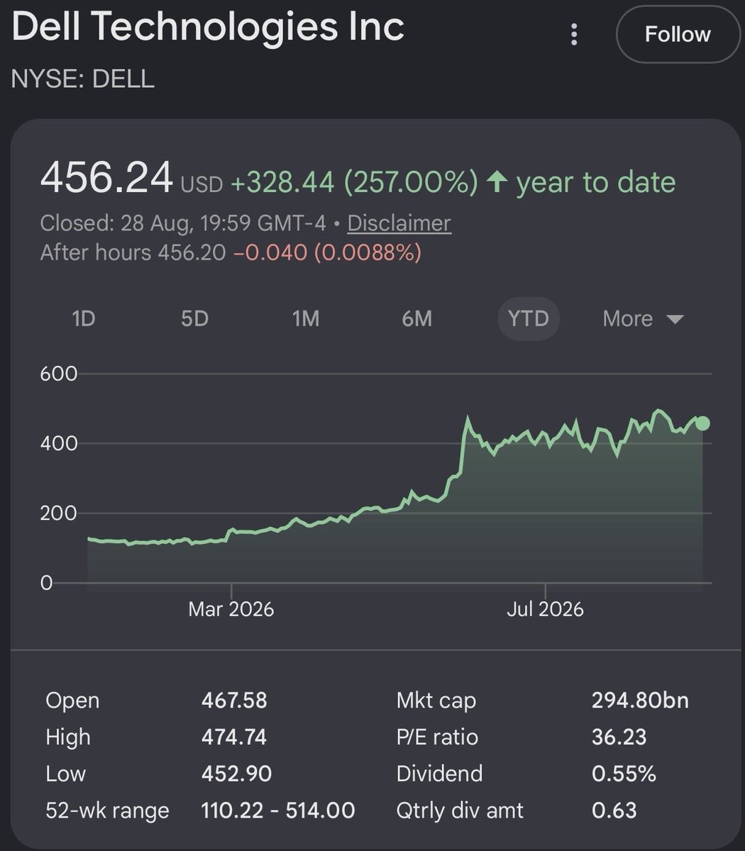Click the green up arrow icon
This screenshot has width=745, height=851.
pyautogui.click(x=497, y=182)
